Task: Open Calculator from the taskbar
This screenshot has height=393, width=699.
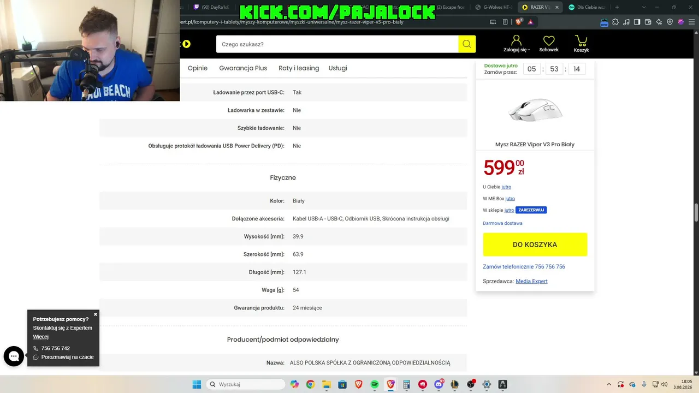Action: point(407,384)
